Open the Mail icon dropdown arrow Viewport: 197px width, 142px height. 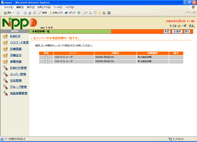[87, 13]
